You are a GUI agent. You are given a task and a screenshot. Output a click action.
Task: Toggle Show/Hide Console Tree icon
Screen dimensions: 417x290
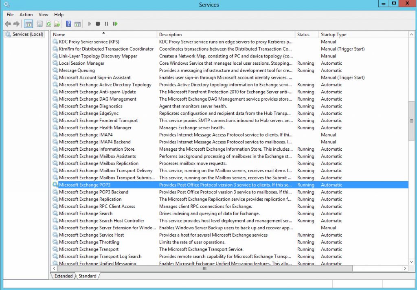29,24
